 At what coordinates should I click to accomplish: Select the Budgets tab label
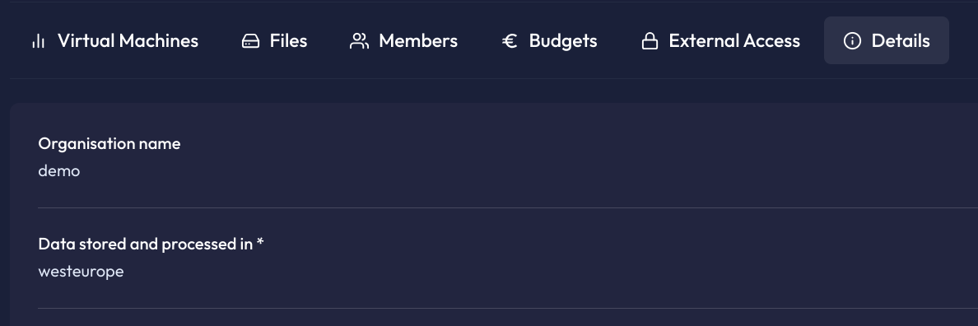(x=563, y=41)
